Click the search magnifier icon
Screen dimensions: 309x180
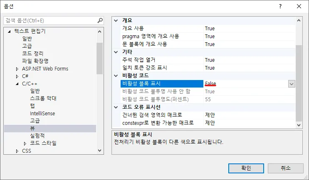(x=100, y=20)
